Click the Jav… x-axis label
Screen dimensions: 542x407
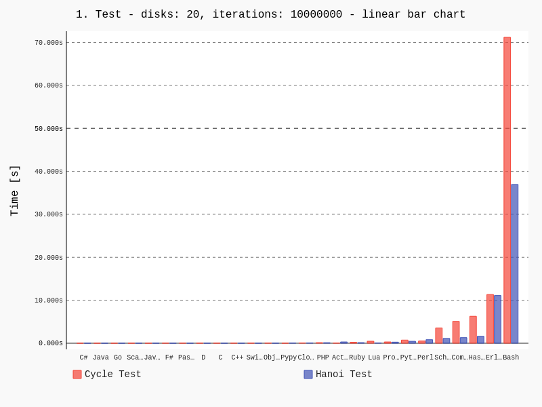(152, 357)
